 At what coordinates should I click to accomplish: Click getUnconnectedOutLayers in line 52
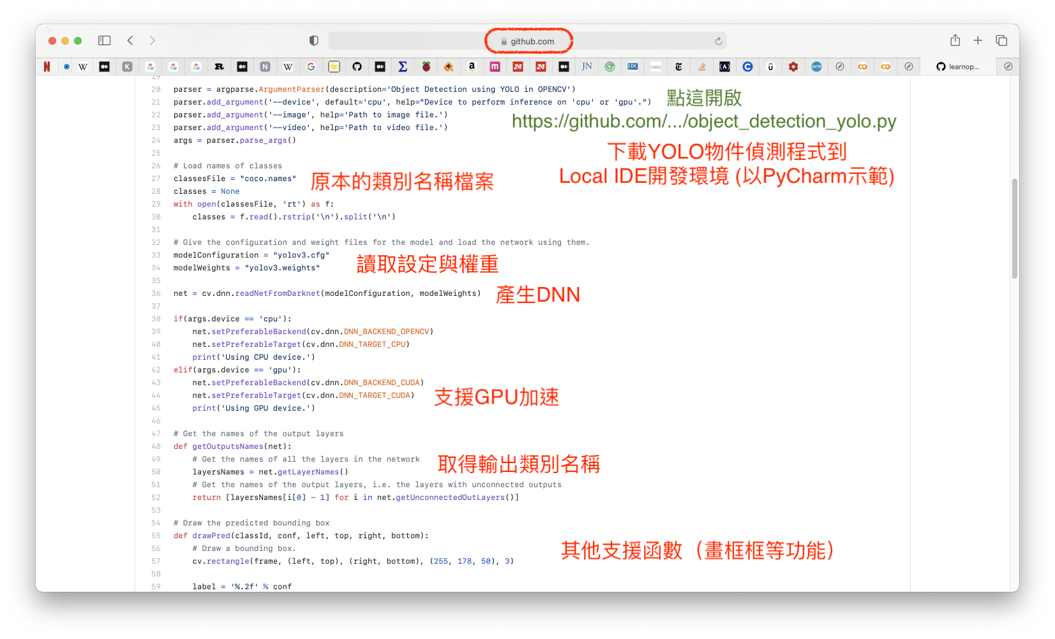(450, 497)
